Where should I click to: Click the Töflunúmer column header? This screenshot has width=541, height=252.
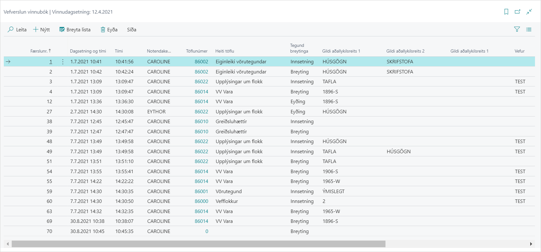click(x=197, y=51)
